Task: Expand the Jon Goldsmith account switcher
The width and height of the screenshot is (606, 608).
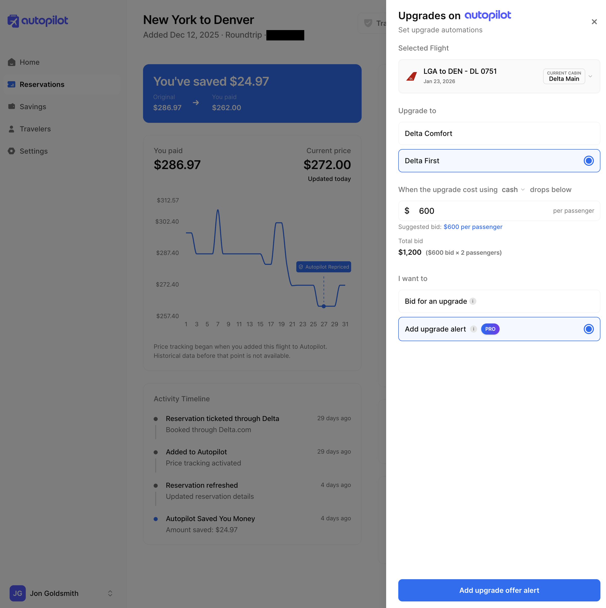Action: [110, 593]
